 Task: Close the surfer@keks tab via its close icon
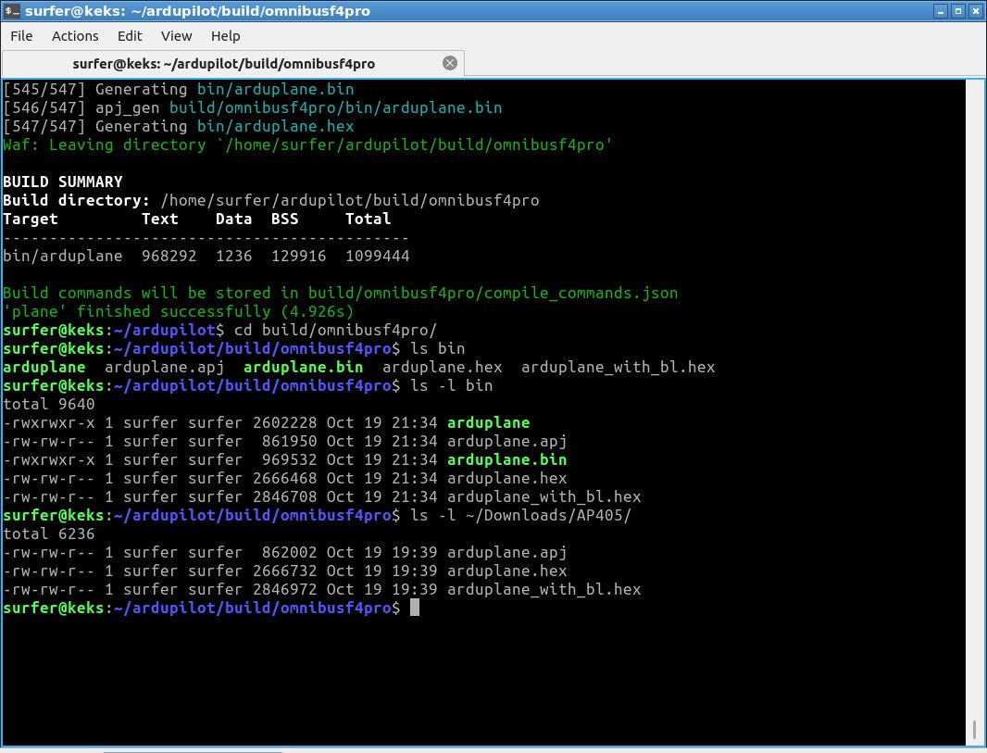point(450,63)
